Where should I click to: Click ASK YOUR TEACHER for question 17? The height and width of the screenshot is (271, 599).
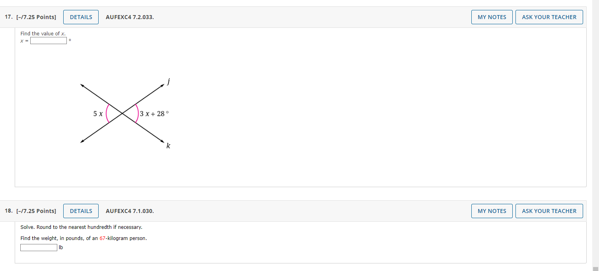(549, 17)
